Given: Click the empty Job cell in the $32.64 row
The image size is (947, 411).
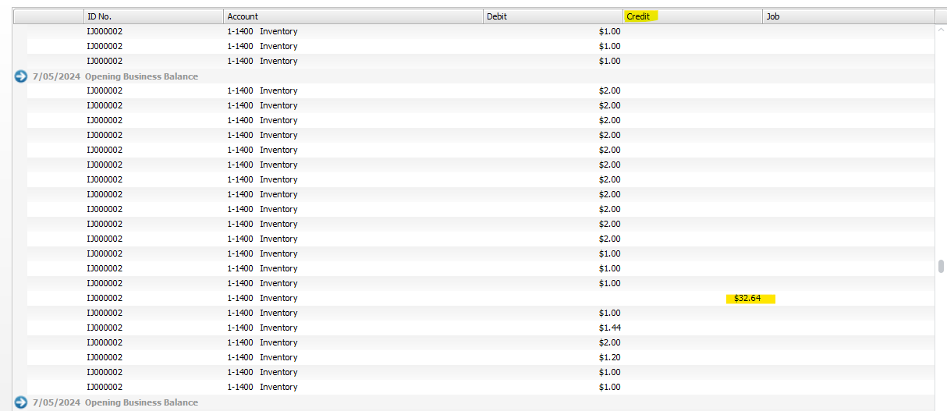Looking at the screenshot, I should pos(847,299).
